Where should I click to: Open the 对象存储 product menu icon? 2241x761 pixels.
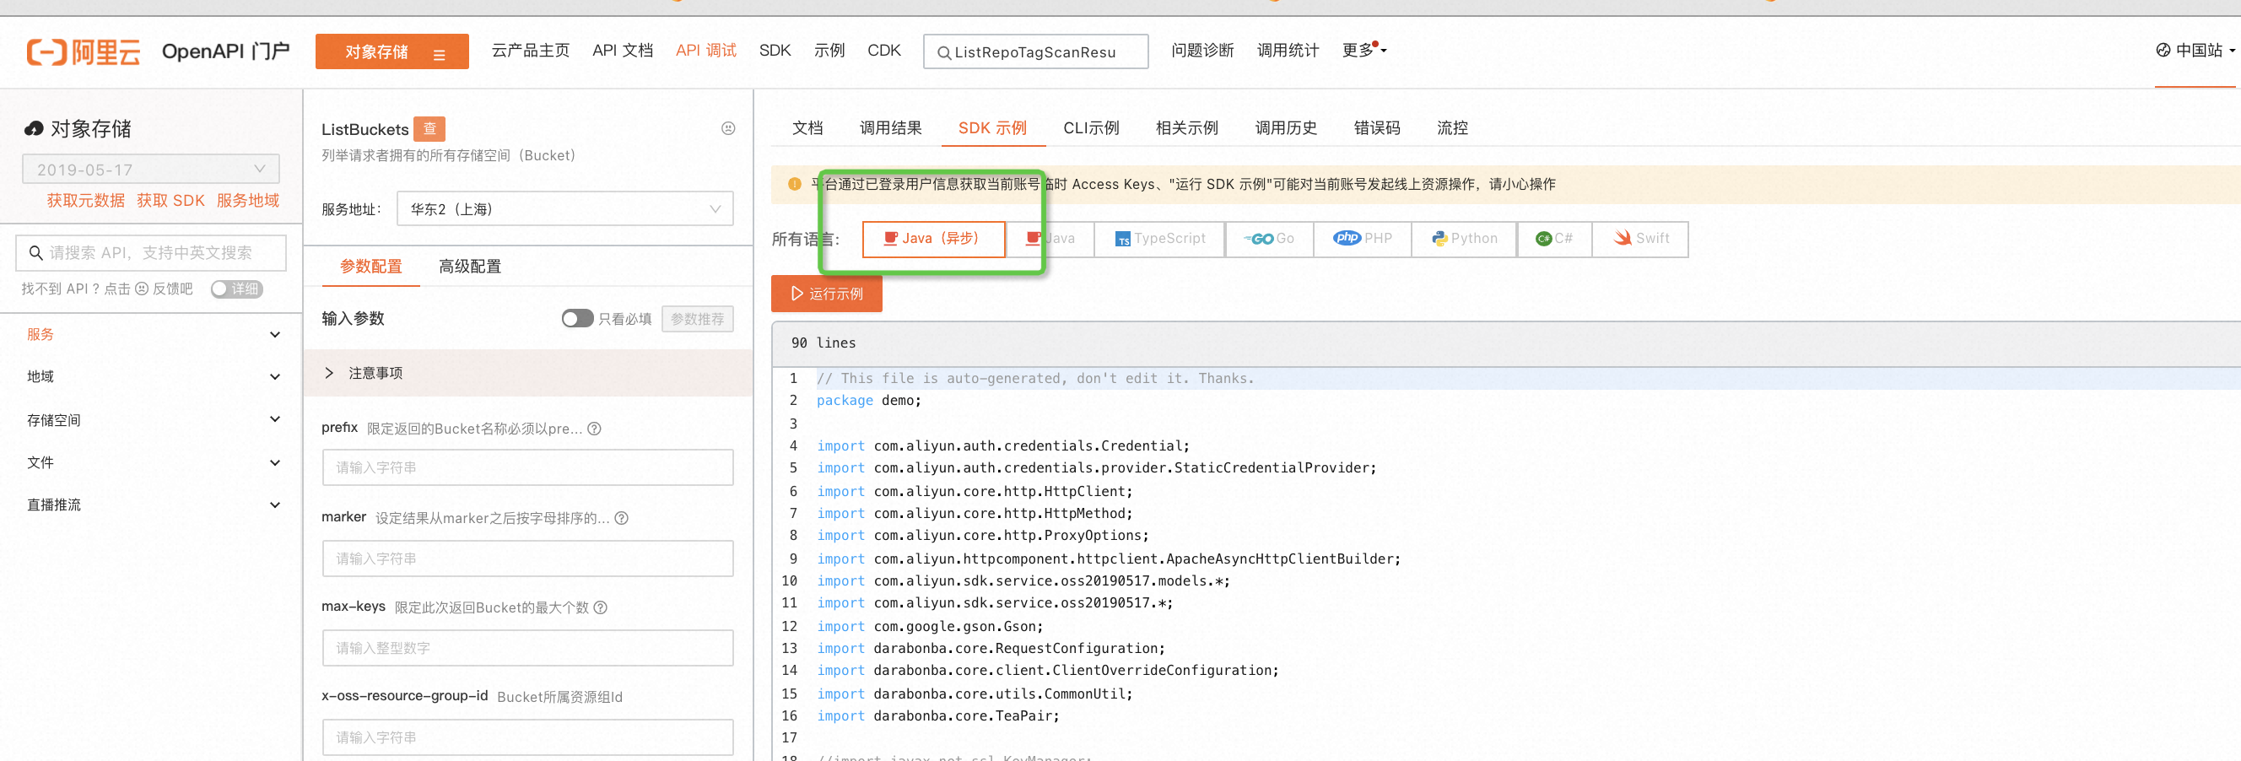[440, 53]
